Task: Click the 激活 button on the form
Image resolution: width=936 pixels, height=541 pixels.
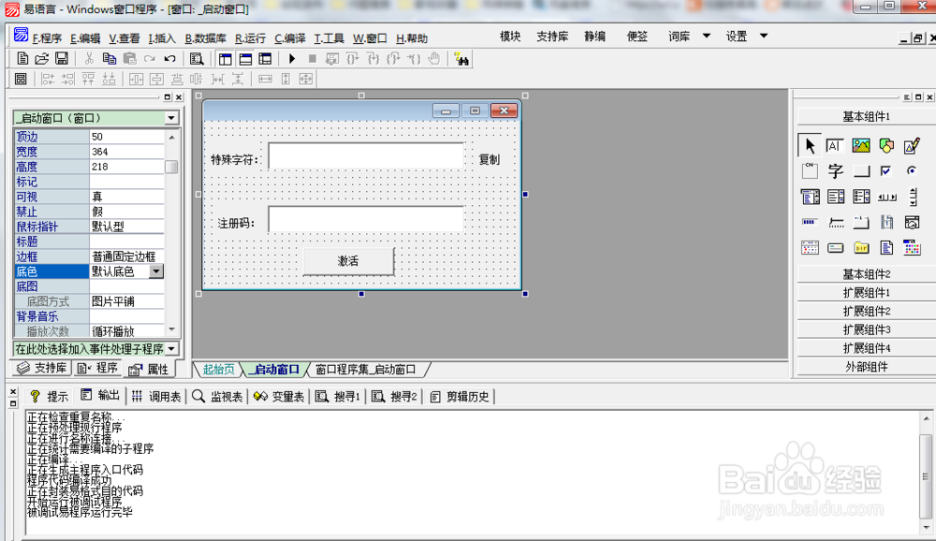Action: pyautogui.click(x=348, y=261)
